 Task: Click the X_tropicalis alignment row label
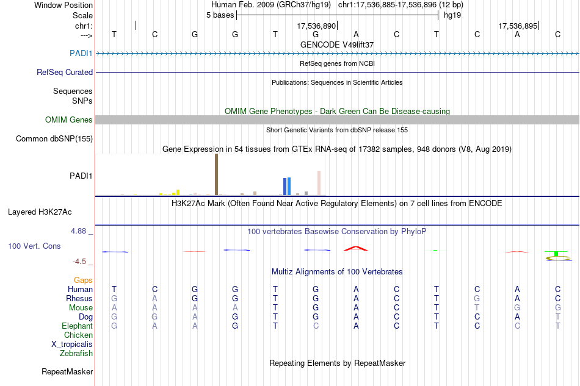(72, 345)
